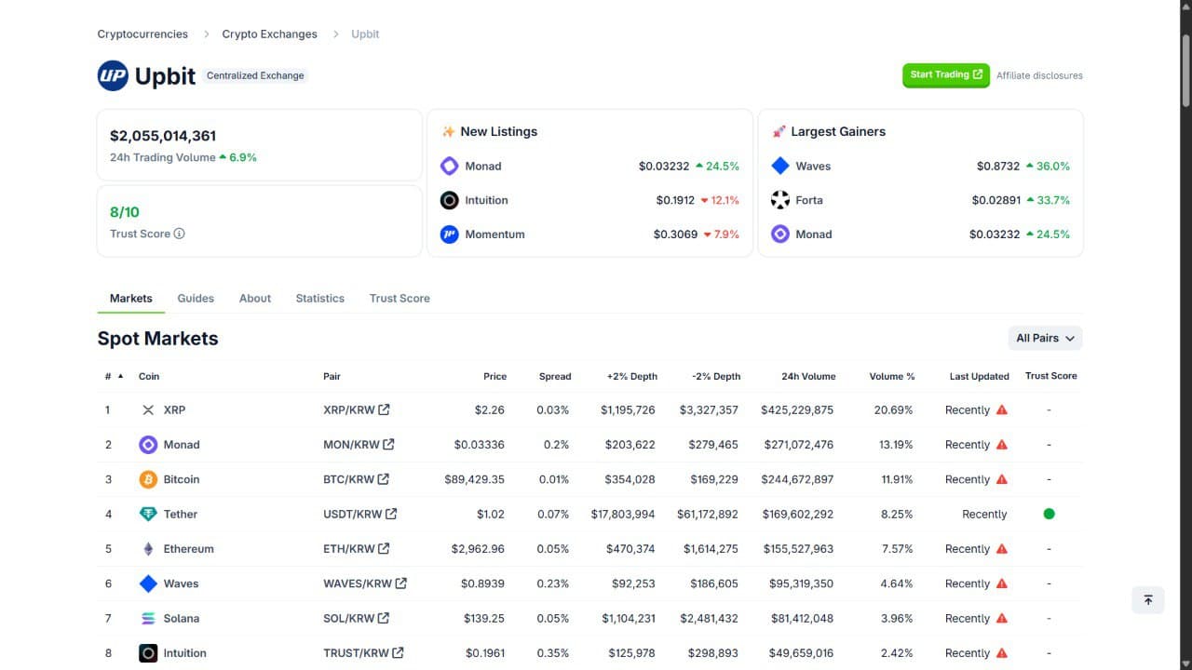Viewport: 1192px width, 670px height.
Task: Click the Centralized Exchange badge
Action: pos(255,75)
